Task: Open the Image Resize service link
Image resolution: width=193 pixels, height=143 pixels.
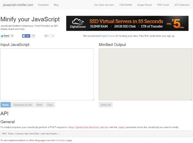Action: pos(144,5)
